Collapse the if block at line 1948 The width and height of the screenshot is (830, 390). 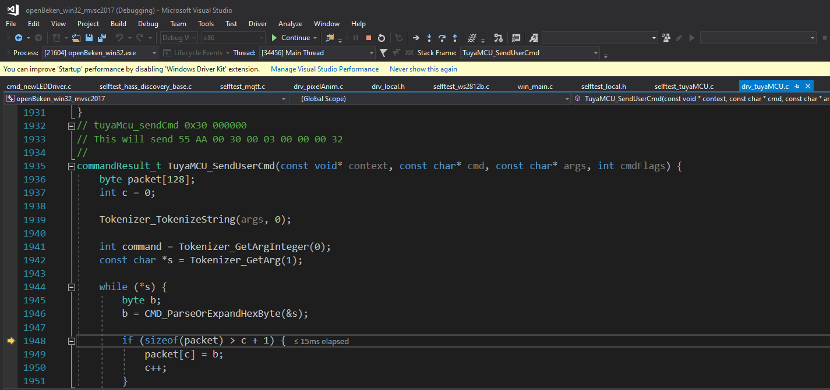72,341
